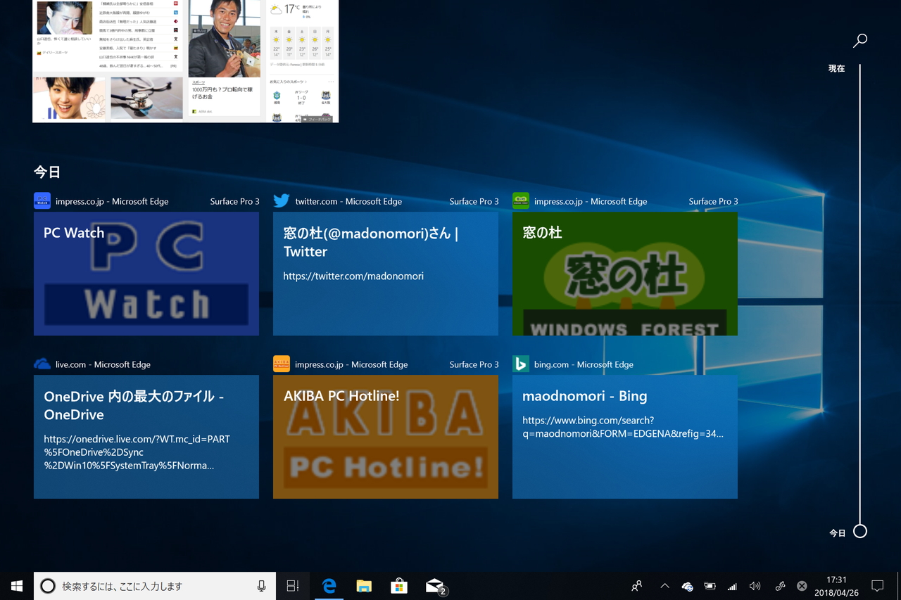The height and width of the screenshot is (600, 901).
Task: Click the Cortana circle in the search box
Action: pyautogui.click(x=48, y=586)
